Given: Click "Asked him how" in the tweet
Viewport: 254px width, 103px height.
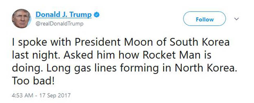Looking at the screenshot, I should (102, 55).
